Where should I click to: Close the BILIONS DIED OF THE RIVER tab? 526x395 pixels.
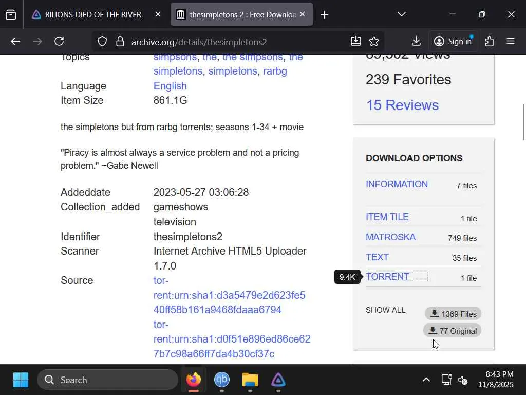[x=158, y=14]
